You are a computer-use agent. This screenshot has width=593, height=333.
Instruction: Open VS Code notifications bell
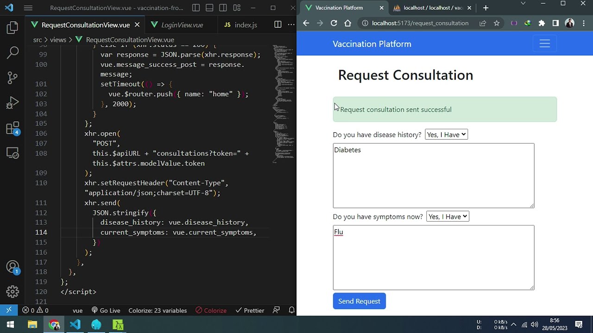(291, 310)
